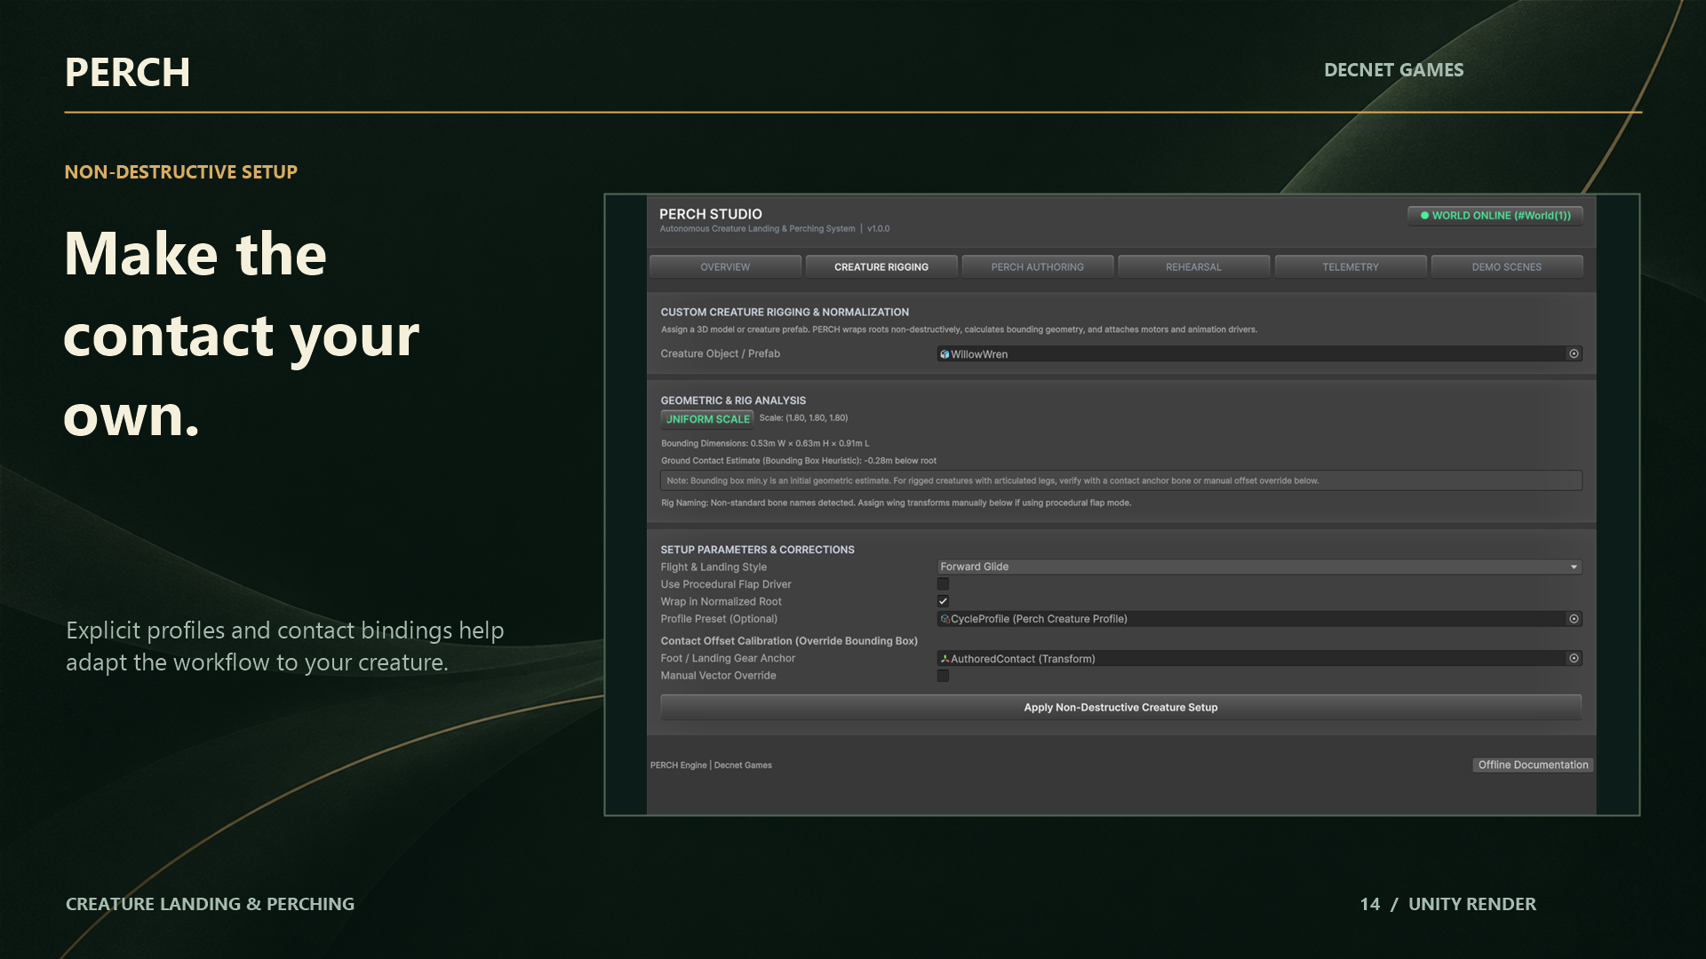Image resolution: width=1706 pixels, height=959 pixels.
Task: Click the Scale (1.80, 1.80, 1.80) value
Action: [803, 417]
